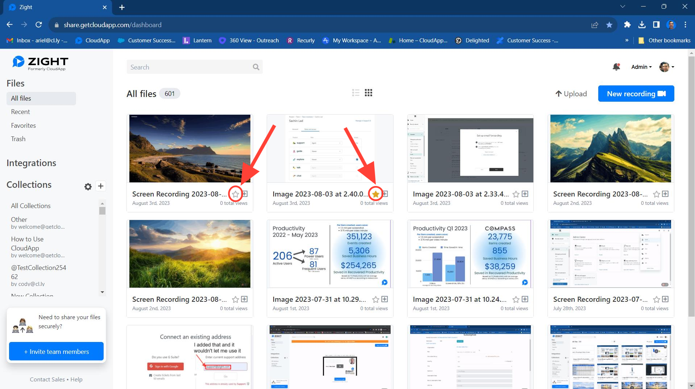
Task: Switch to list view layout
Action: (355, 93)
